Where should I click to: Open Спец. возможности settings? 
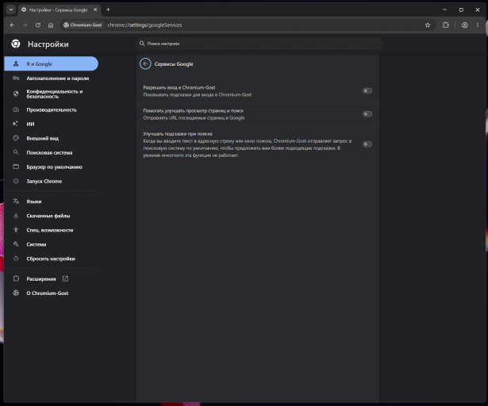pos(52,230)
